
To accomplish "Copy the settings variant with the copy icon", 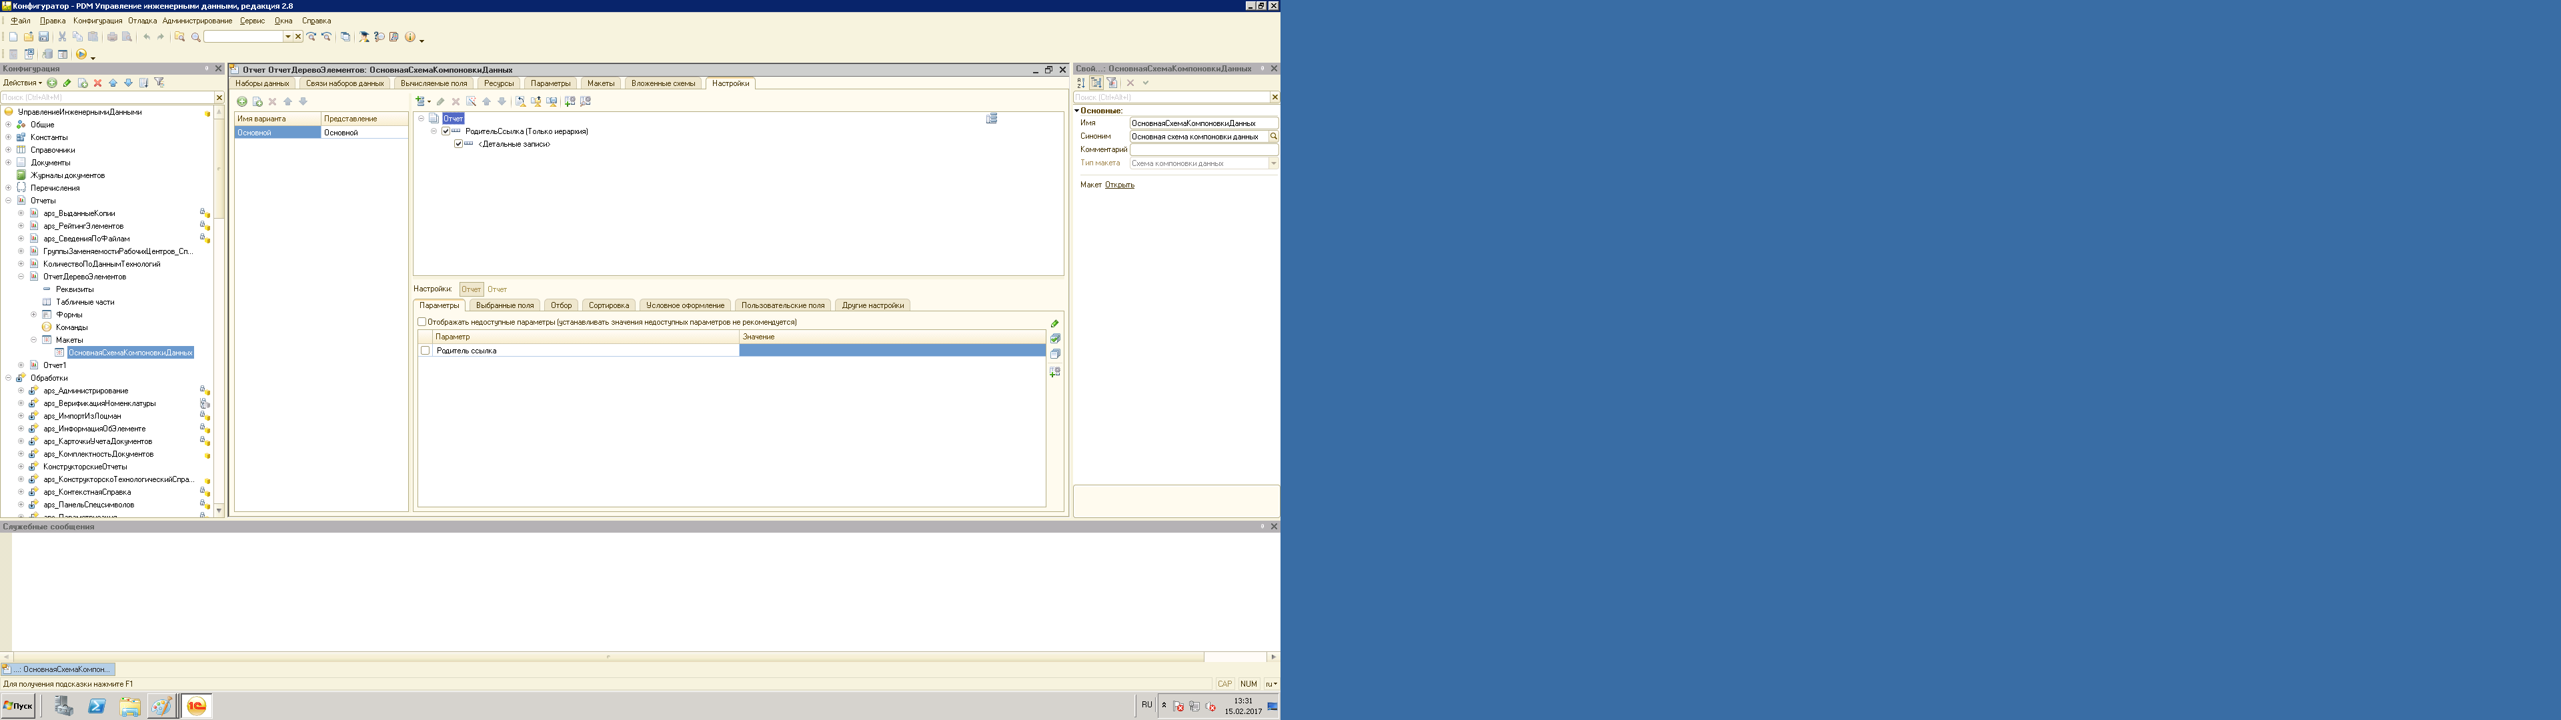I will tap(257, 101).
